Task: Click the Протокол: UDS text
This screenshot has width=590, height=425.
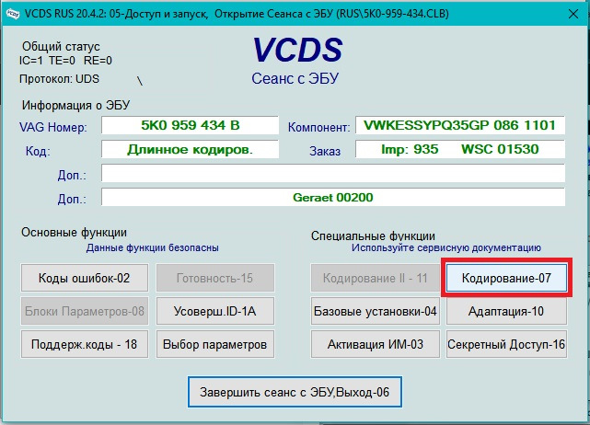Action: point(59,79)
